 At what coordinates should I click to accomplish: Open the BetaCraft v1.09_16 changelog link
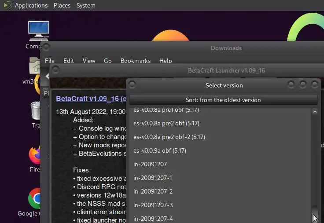pyautogui.click(x=91, y=99)
